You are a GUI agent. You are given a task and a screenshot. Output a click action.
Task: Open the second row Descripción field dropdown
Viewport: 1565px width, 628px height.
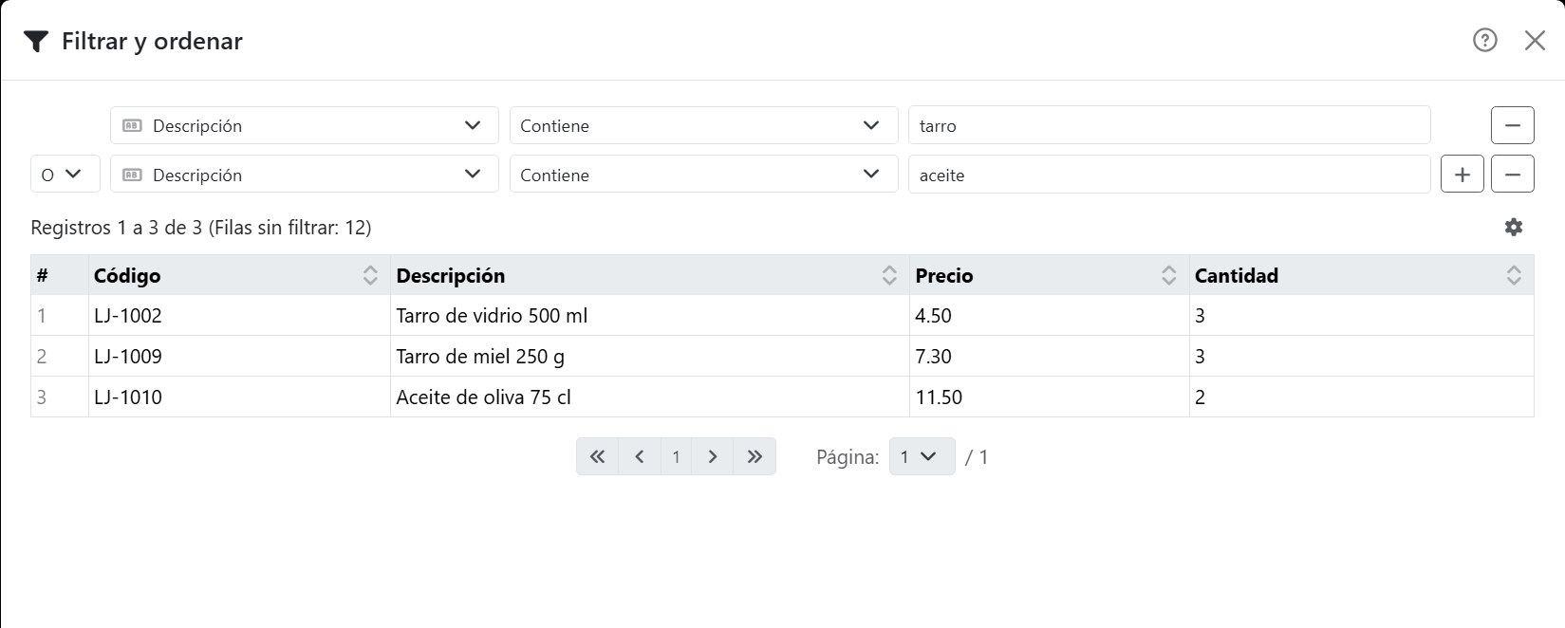click(x=305, y=175)
